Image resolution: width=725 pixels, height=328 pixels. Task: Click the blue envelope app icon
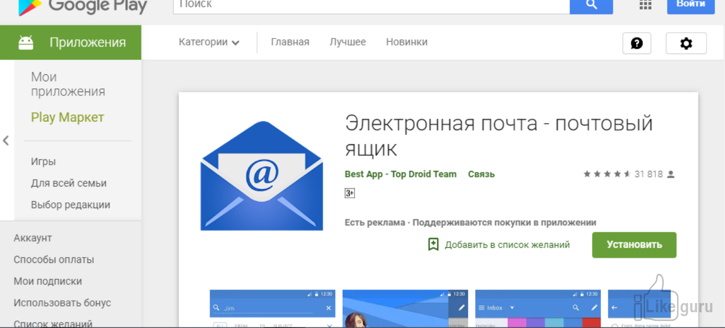coord(261,176)
